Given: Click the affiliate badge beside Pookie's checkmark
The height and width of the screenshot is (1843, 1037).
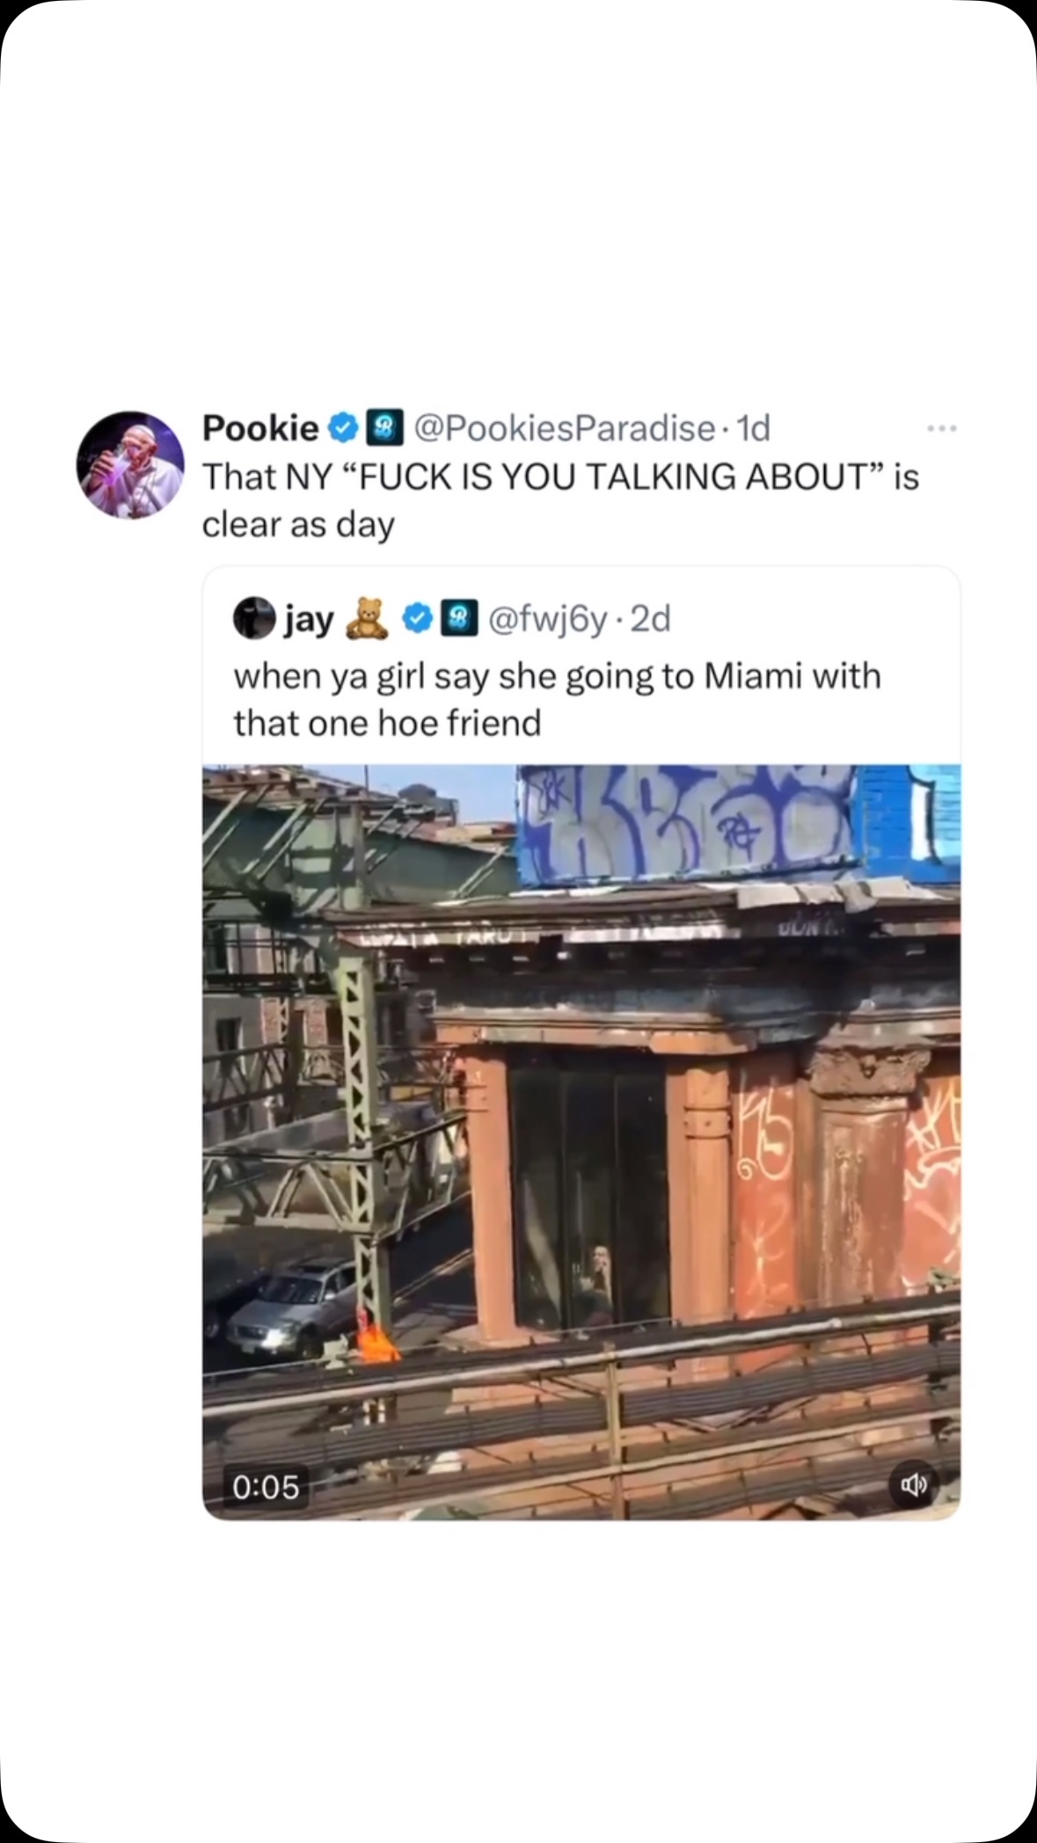Looking at the screenshot, I should 383,428.
